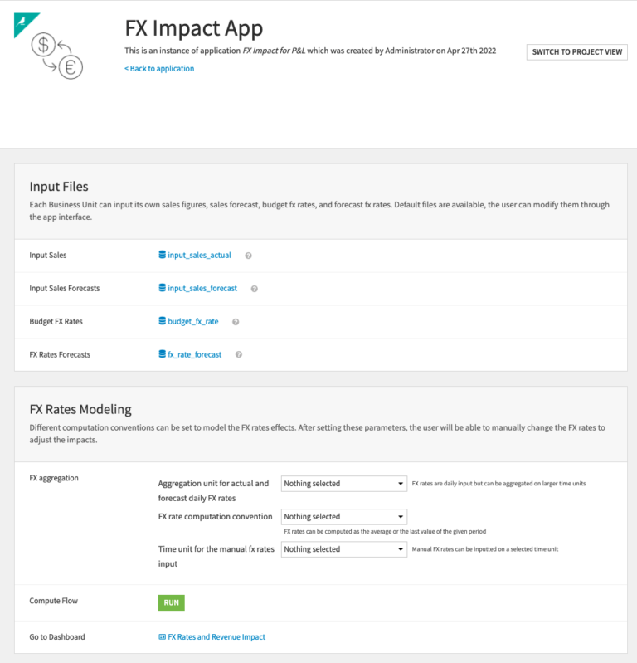Click the dashboard icon before FX Rates and Revenue Impact
The image size is (637, 663).
162,636
